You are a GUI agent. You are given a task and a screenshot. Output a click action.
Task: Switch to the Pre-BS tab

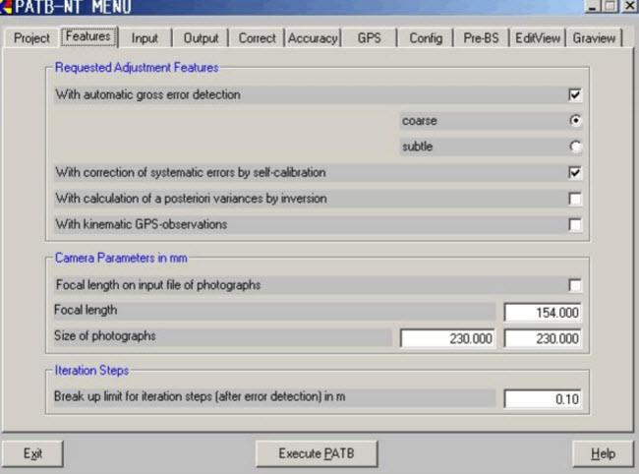[x=482, y=38]
